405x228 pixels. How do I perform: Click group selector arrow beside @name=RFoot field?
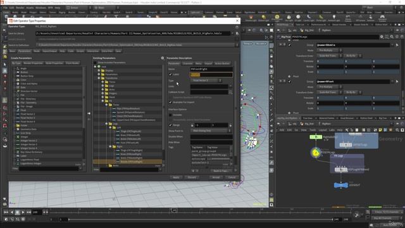(397, 82)
